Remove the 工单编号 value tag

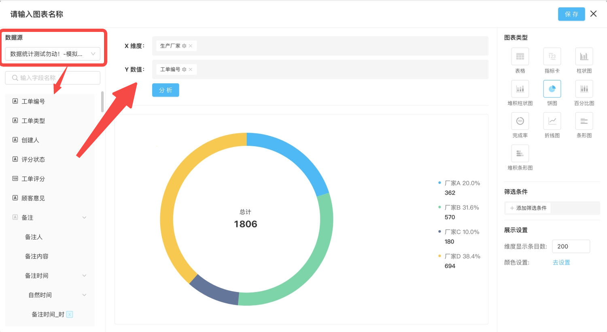[x=191, y=69]
